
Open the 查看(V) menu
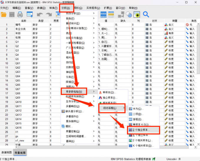click(29, 8)
